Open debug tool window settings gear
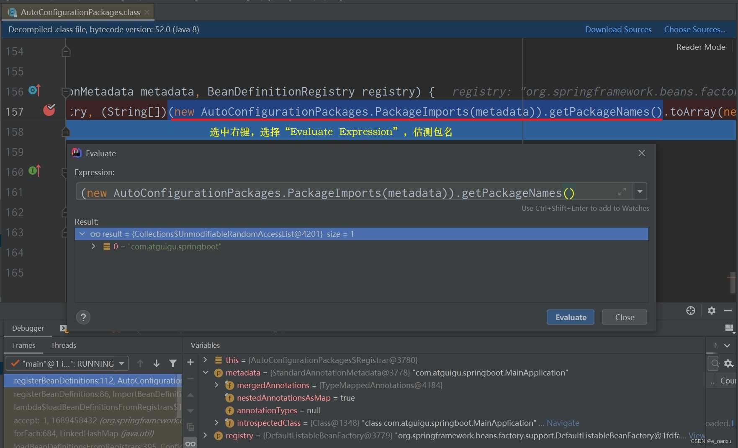Image resolution: width=738 pixels, height=448 pixels. click(712, 311)
